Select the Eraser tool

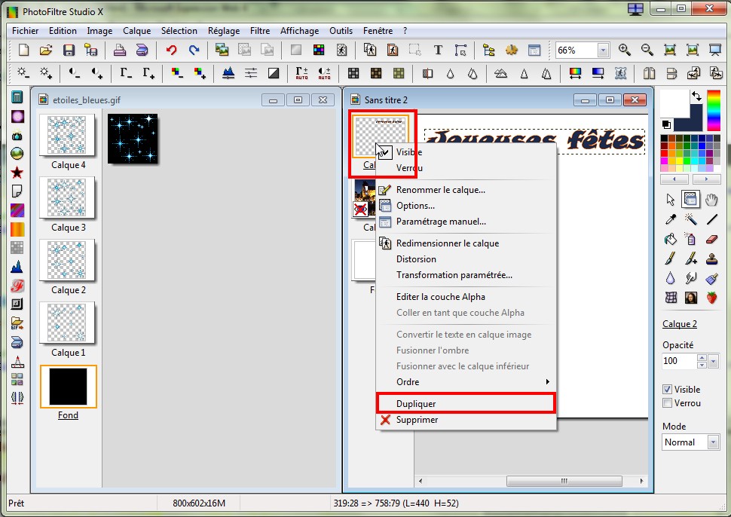pos(711,239)
